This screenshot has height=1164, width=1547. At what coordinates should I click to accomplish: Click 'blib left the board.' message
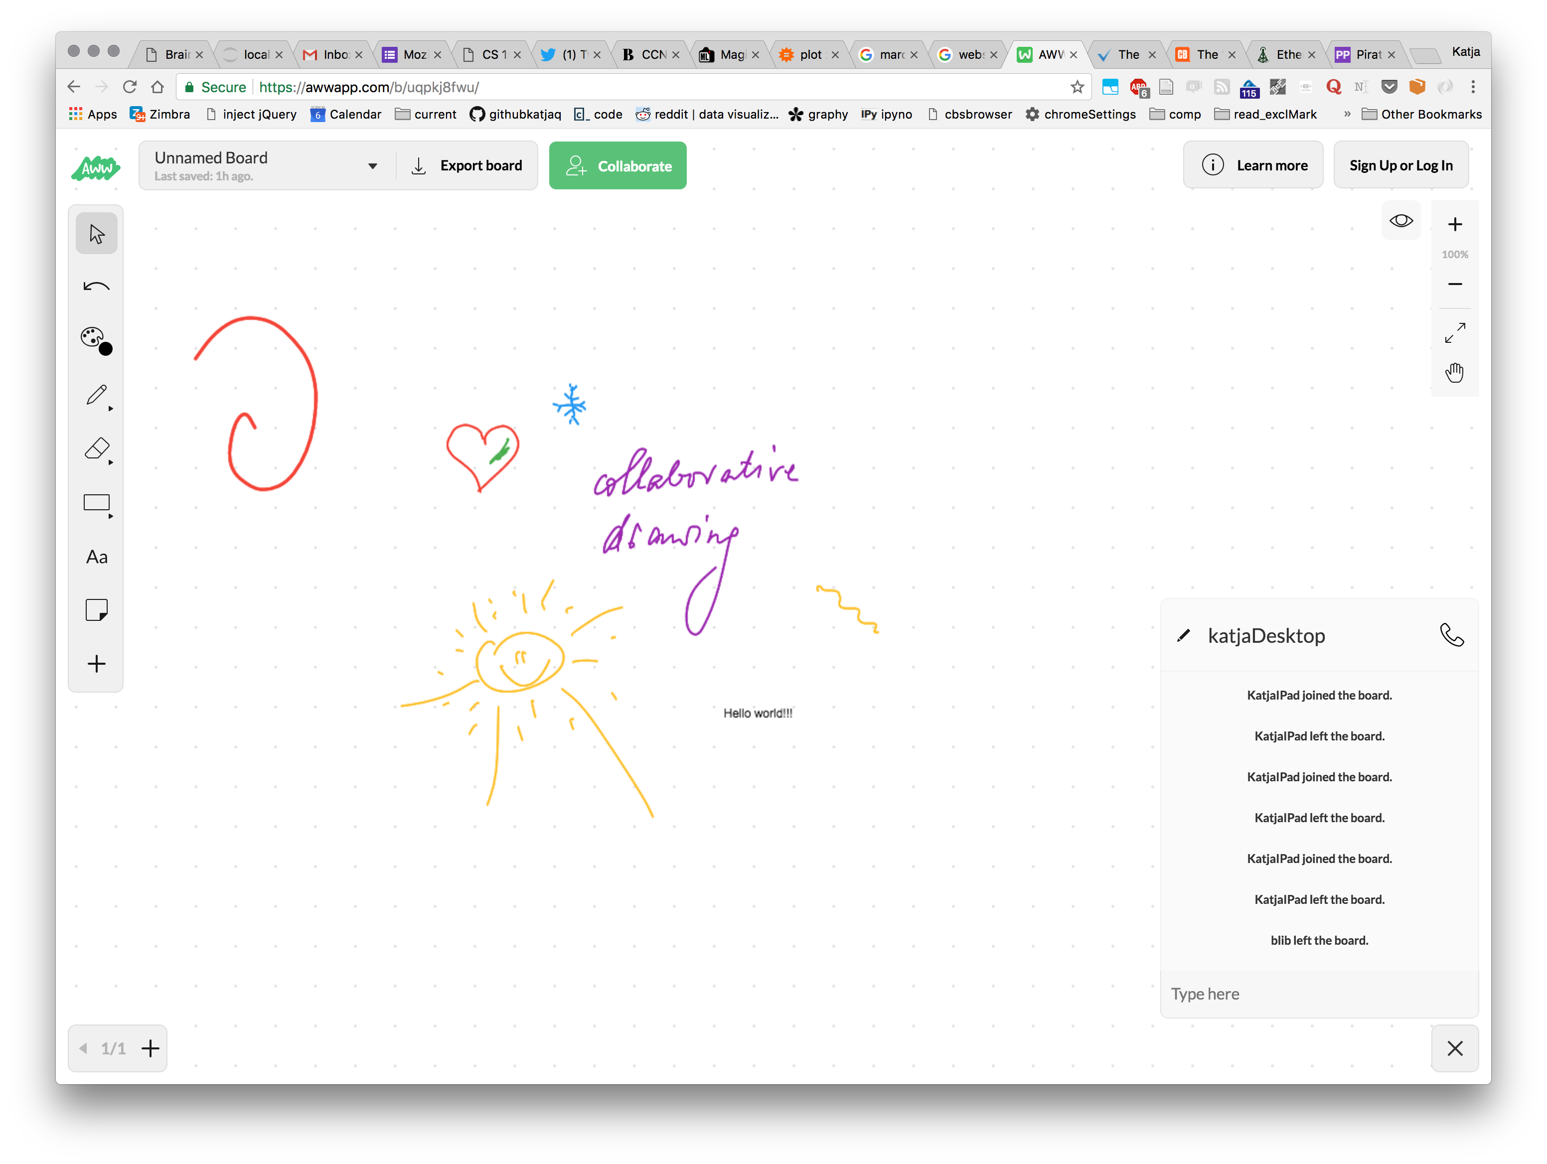click(1319, 940)
